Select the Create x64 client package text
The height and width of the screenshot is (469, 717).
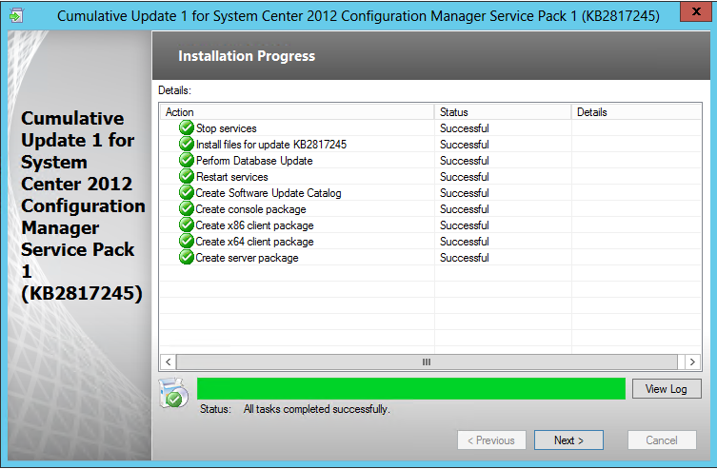coord(254,242)
